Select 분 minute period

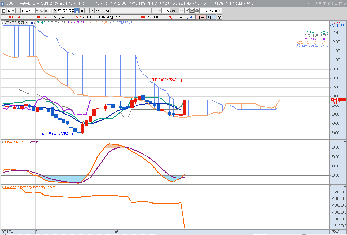97,11
